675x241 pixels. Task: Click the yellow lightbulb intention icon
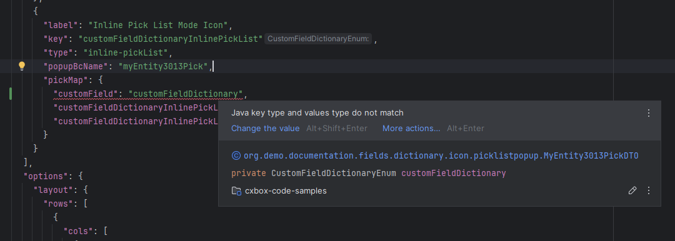pyautogui.click(x=21, y=66)
